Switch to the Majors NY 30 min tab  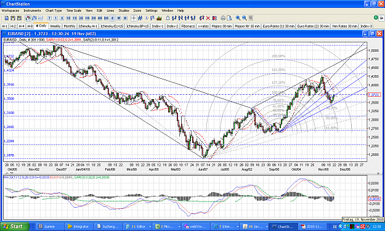tap(247, 26)
